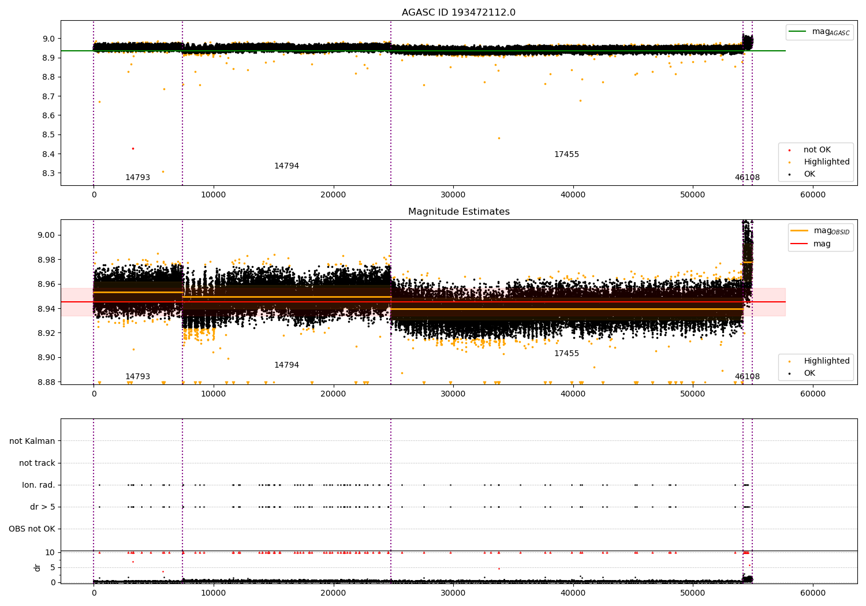Image resolution: width=866 pixels, height=606 pixels.
Task: Click the 8.88 y-tick in middle plot
Action: point(46,382)
